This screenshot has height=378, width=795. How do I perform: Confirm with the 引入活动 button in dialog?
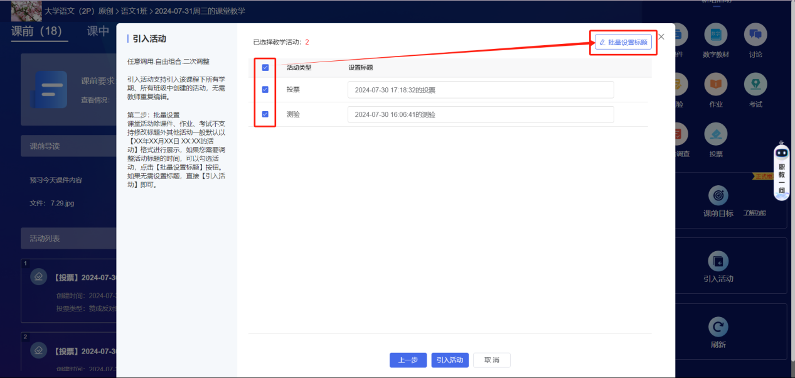[x=450, y=360]
